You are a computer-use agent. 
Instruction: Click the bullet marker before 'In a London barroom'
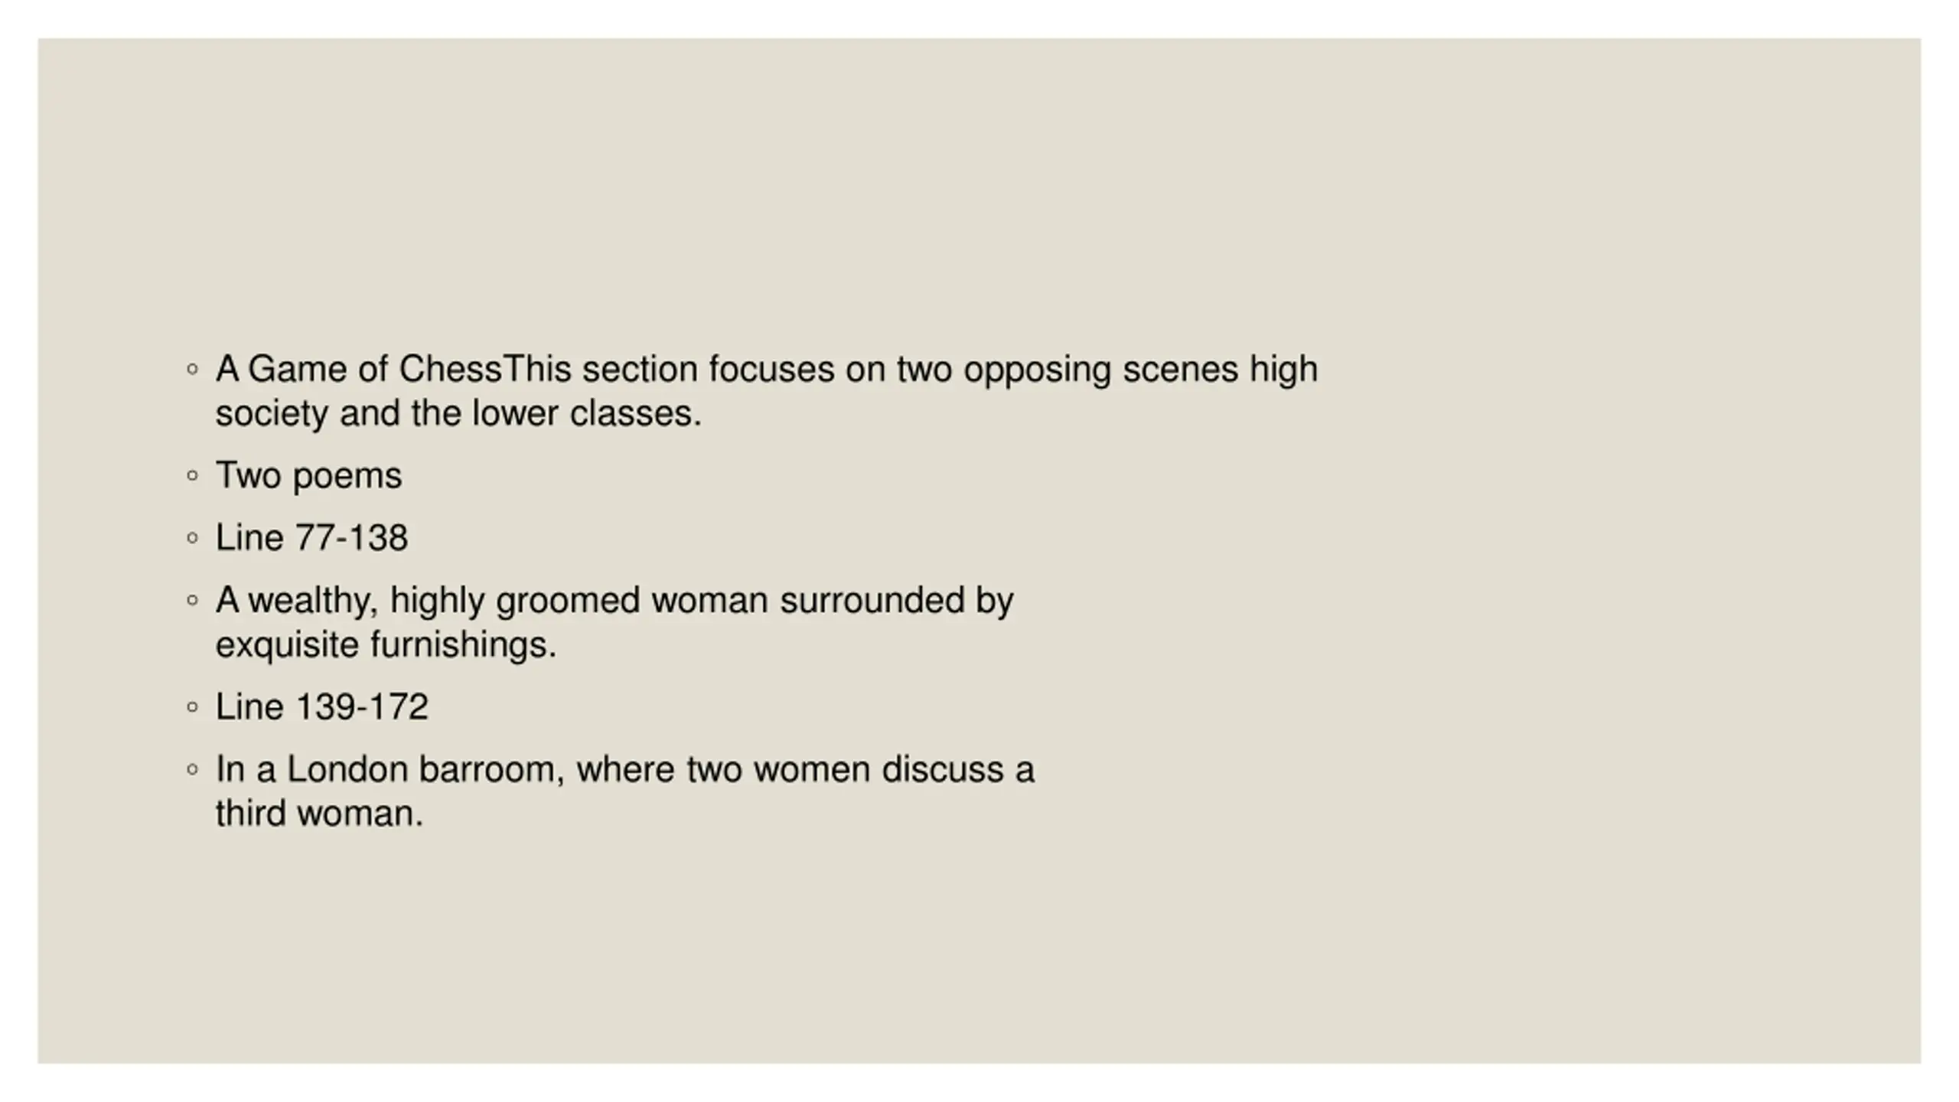[x=192, y=770]
